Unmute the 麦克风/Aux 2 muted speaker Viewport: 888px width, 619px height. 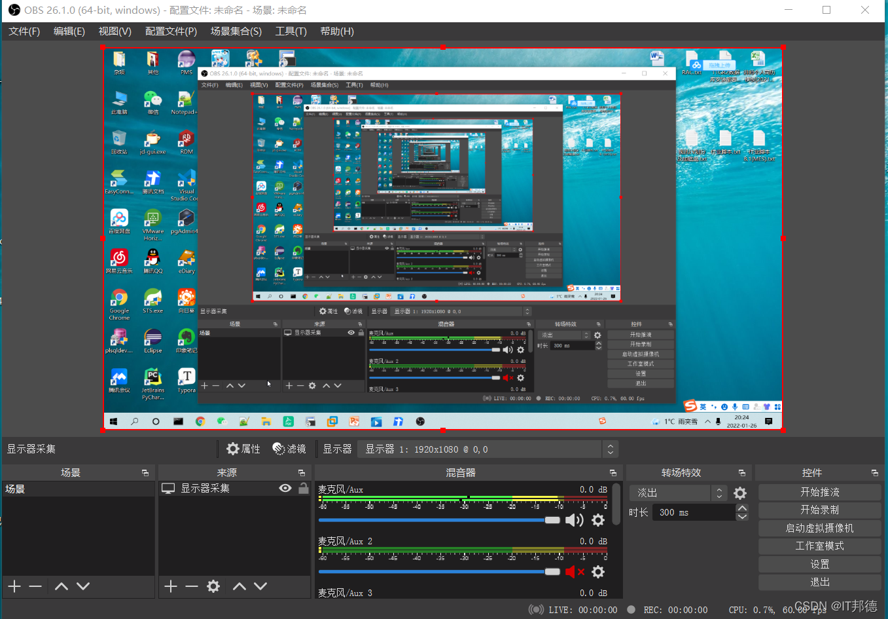click(x=574, y=572)
